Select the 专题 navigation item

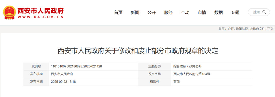[235, 12]
